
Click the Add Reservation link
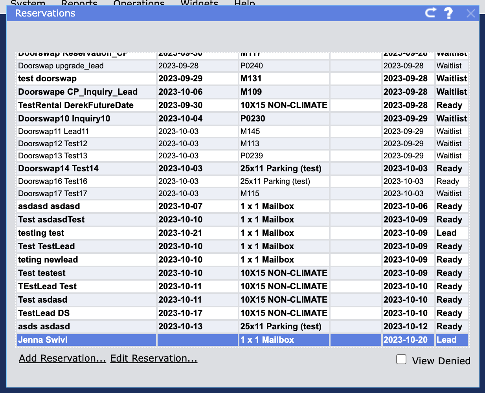[62, 358]
